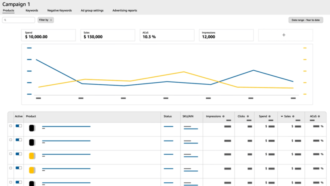Open the second row product title link
Image resolution: width=330 pixels, height=186 pixels.
pyautogui.click(x=66, y=141)
